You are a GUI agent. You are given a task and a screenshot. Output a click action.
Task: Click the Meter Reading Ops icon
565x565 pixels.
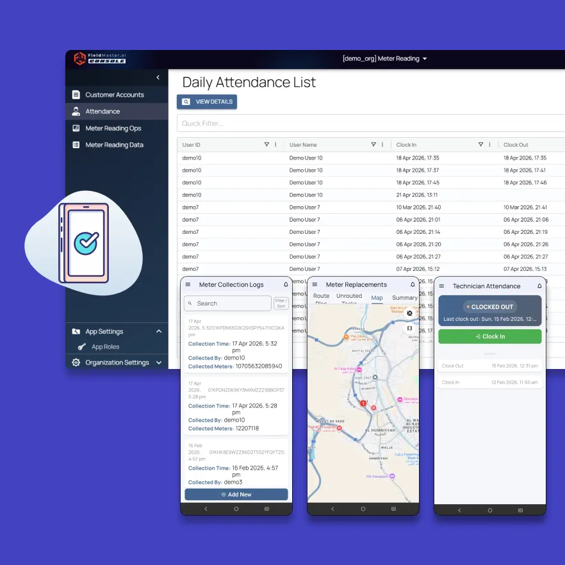tap(76, 128)
